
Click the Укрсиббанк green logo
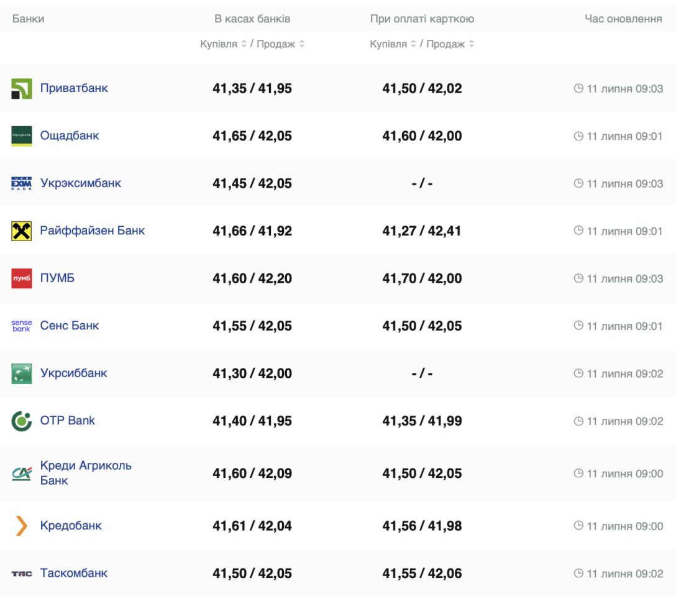[x=22, y=374]
